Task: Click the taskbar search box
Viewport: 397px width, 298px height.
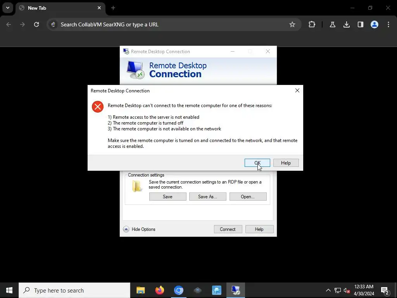Action: (74, 290)
